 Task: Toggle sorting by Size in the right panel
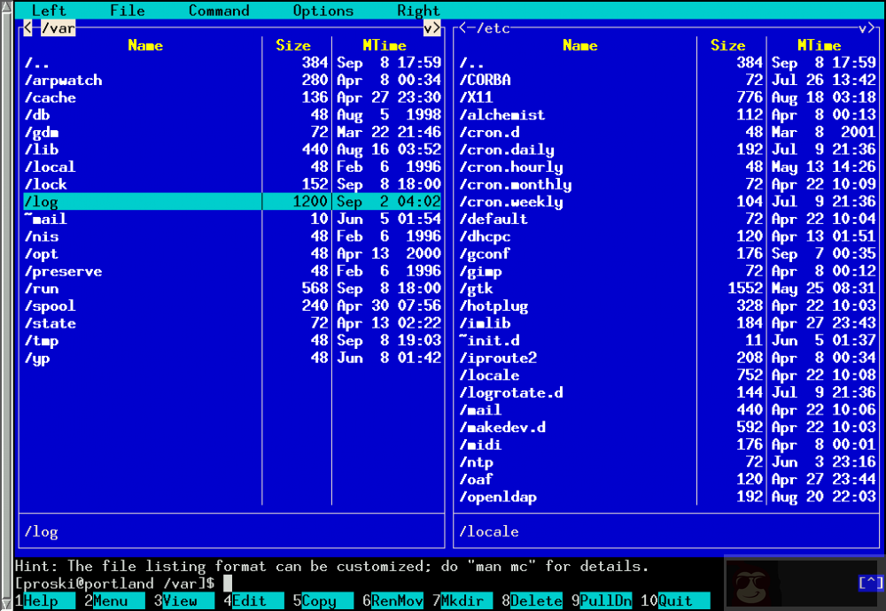point(727,45)
